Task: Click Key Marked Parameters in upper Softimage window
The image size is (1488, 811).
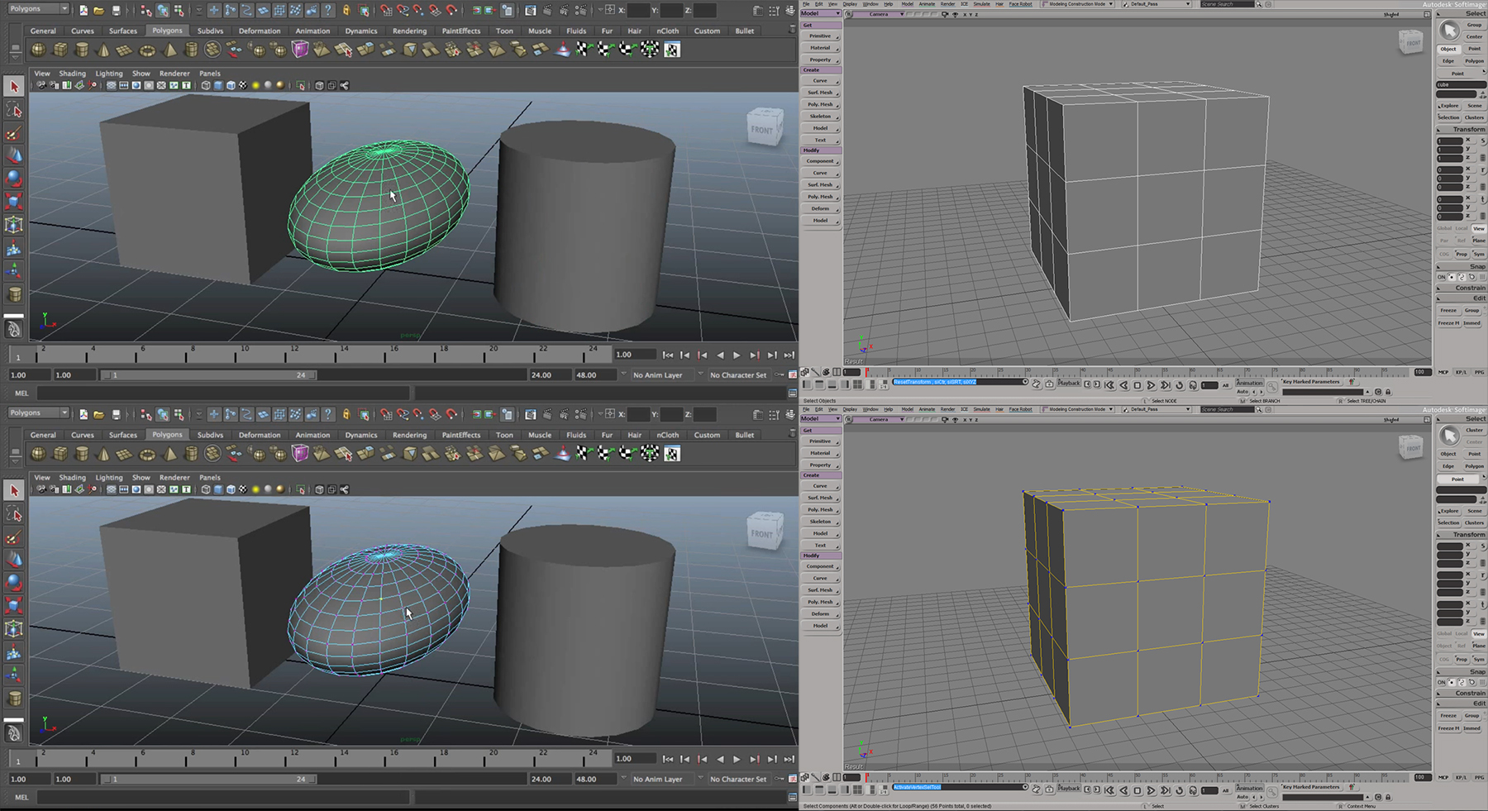Action: (x=1311, y=382)
